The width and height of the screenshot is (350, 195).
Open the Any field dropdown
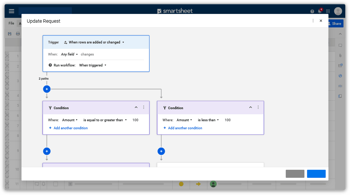point(69,54)
